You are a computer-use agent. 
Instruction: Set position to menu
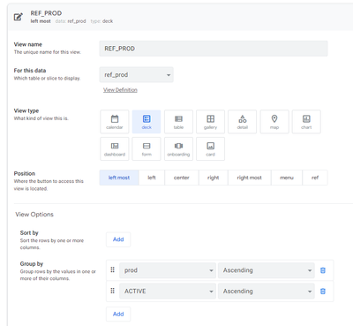[287, 178]
